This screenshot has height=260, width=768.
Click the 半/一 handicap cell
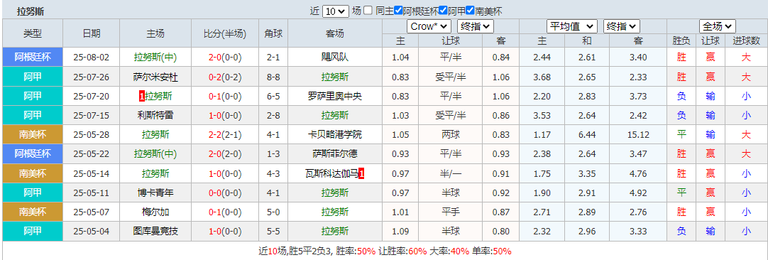point(451,173)
